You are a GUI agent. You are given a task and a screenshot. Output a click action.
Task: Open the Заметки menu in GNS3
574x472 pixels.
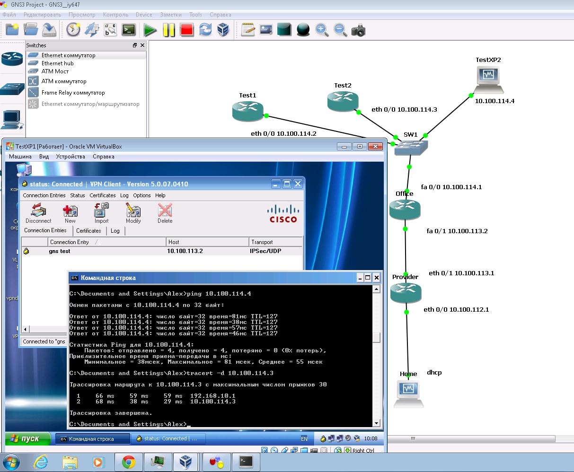pyautogui.click(x=171, y=15)
